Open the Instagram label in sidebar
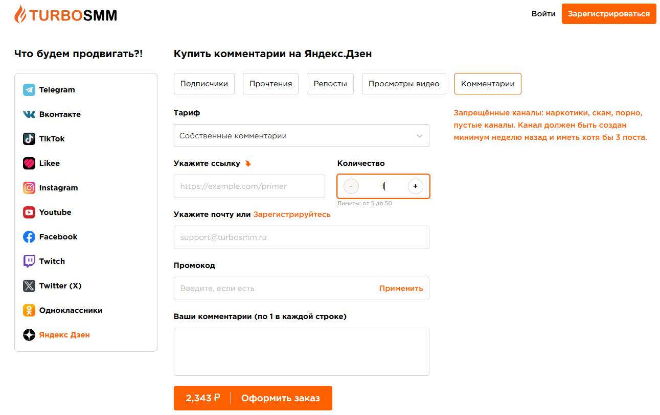This screenshot has height=415, width=660. point(59,188)
